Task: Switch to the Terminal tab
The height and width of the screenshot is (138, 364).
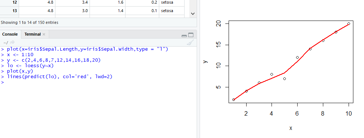Action: [33, 34]
